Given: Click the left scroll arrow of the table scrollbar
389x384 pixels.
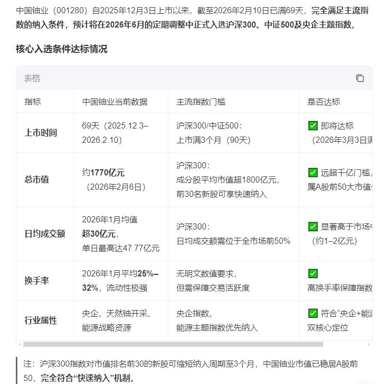Looking at the screenshot, I should 19,344.
